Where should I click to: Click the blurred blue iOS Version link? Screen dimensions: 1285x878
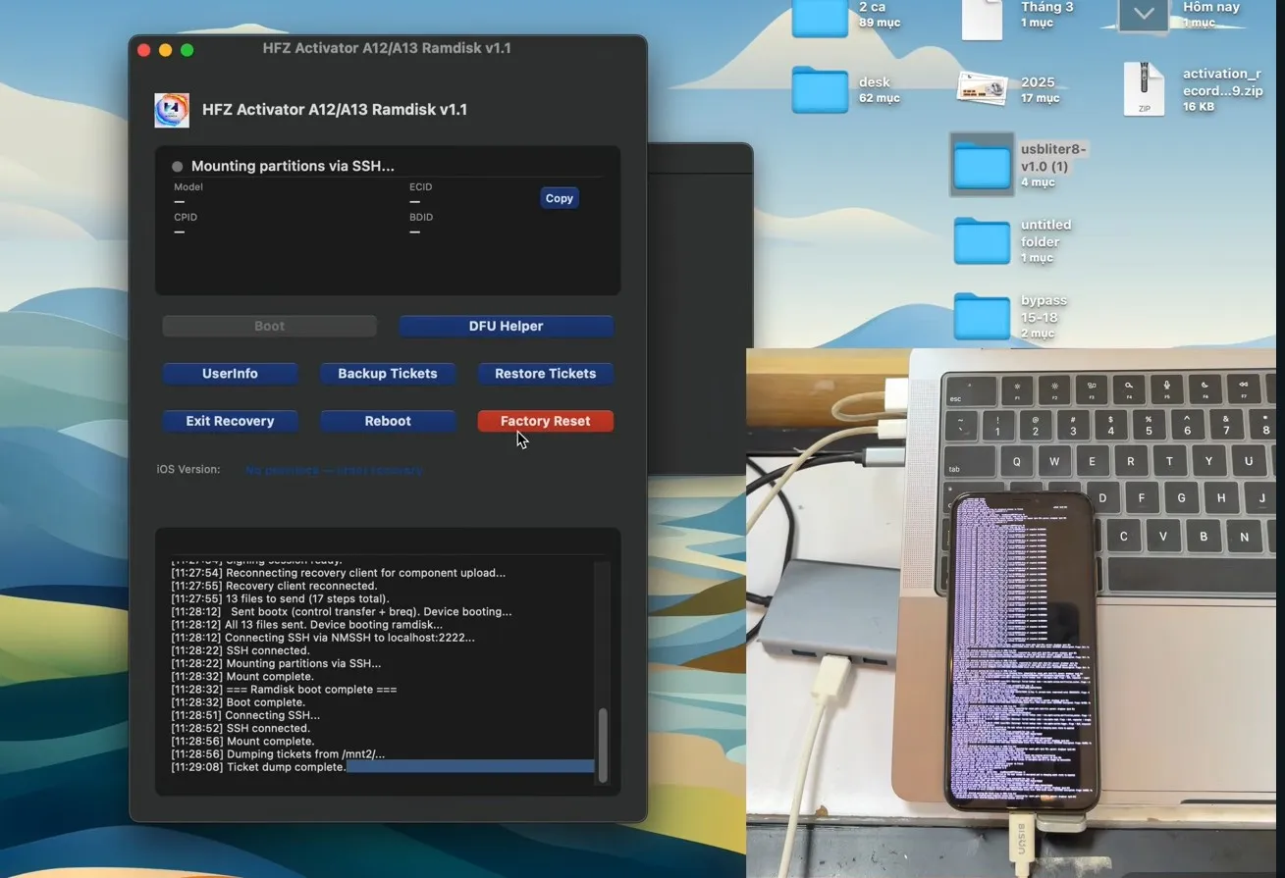(335, 470)
